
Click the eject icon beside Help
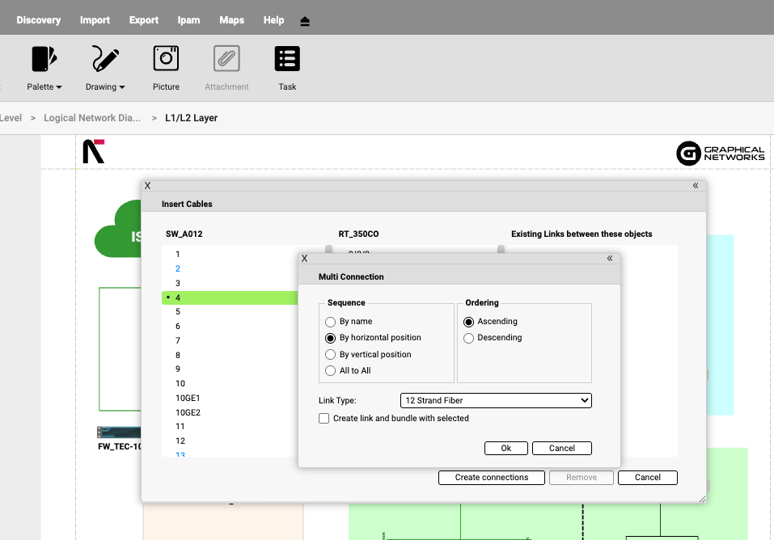tap(305, 21)
